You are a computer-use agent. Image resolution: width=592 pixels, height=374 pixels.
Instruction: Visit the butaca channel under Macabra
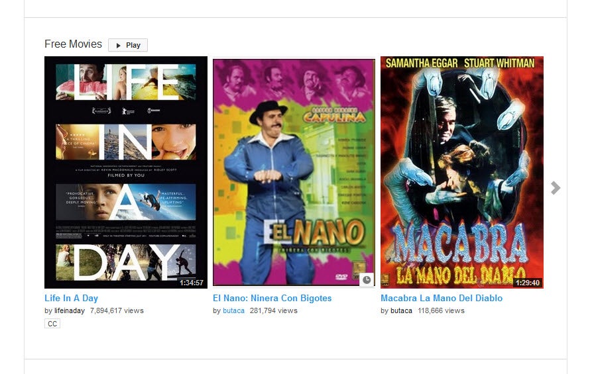[x=401, y=310]
